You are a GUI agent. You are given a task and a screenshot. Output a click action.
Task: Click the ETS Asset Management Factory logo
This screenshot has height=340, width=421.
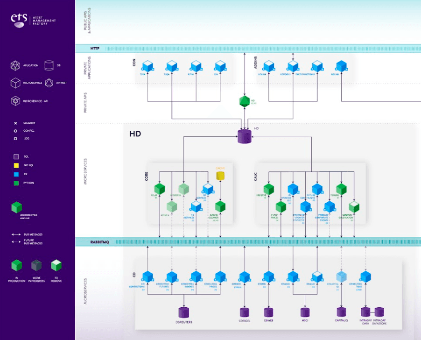pos(33,21)
